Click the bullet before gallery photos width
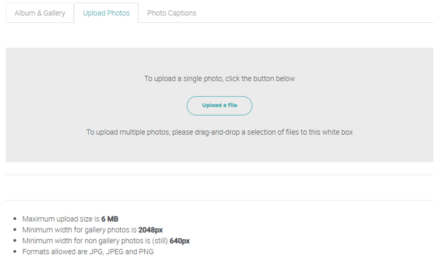The width and height of the screenshot is (437, 275). point(15,230)
